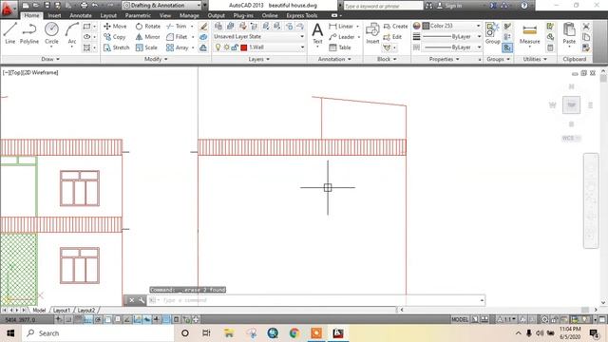Open the Unsaved Layer State dropdown

point(258,36)
